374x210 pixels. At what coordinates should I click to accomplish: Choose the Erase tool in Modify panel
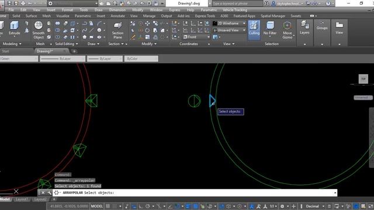tap(133, 37)
